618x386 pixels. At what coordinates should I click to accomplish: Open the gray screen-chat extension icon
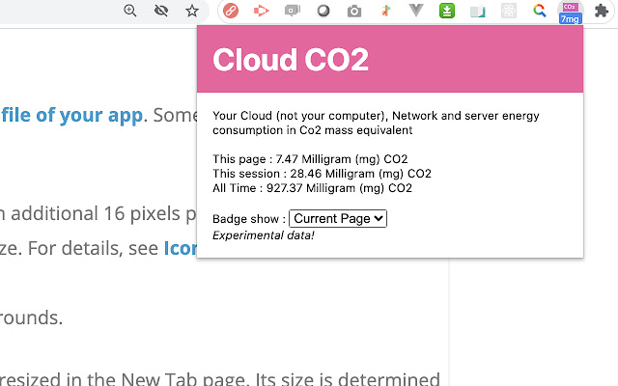coord(293,11)
